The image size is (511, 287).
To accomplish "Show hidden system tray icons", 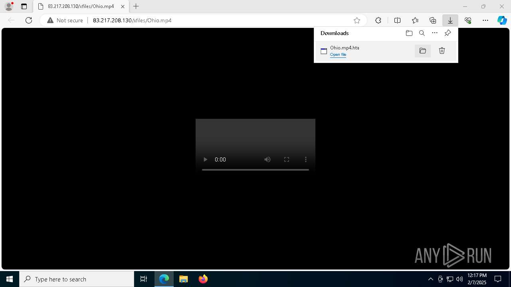I will click(431, 279).
